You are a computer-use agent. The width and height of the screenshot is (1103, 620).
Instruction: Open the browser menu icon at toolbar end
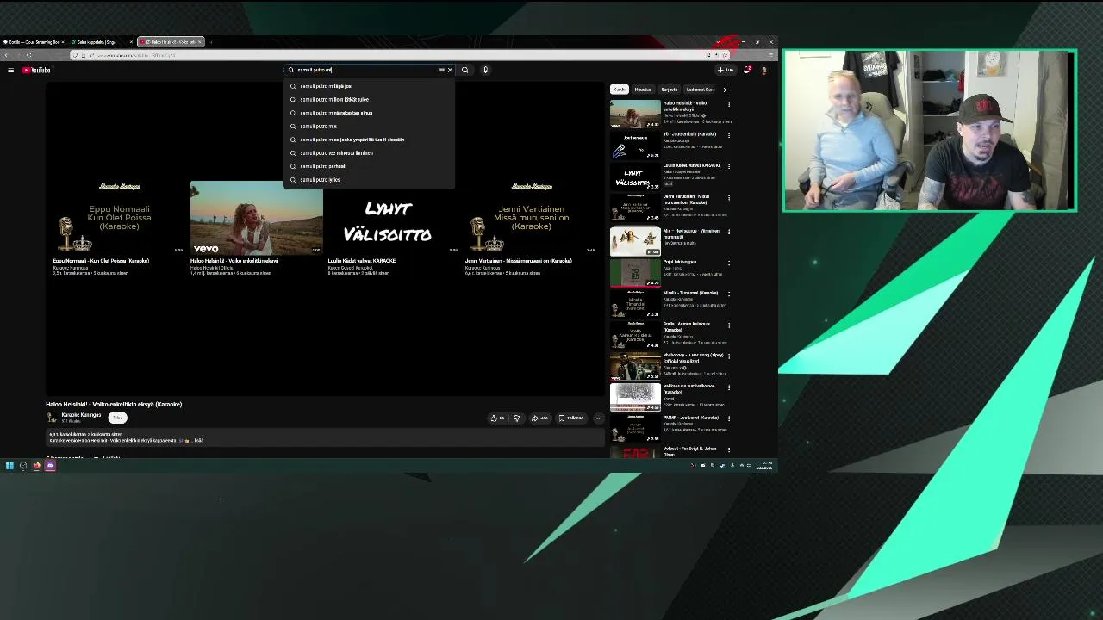(770, 55)
